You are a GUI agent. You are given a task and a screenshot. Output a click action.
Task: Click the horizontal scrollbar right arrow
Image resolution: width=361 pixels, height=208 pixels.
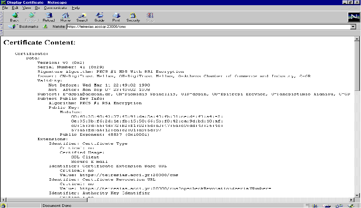[352, 200]
